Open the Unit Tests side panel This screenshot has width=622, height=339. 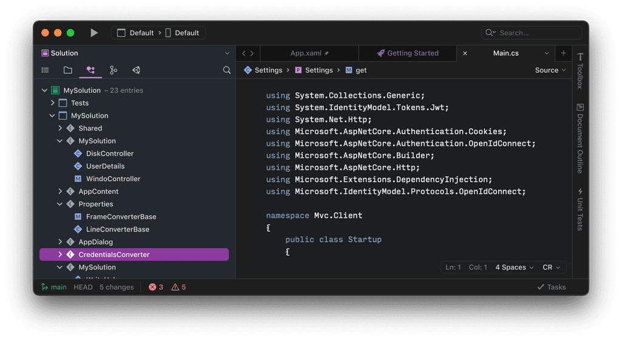pos(580,209)
